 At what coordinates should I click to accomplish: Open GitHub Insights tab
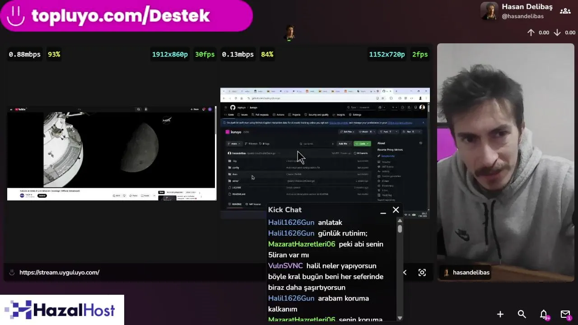(x=339, y=115)
